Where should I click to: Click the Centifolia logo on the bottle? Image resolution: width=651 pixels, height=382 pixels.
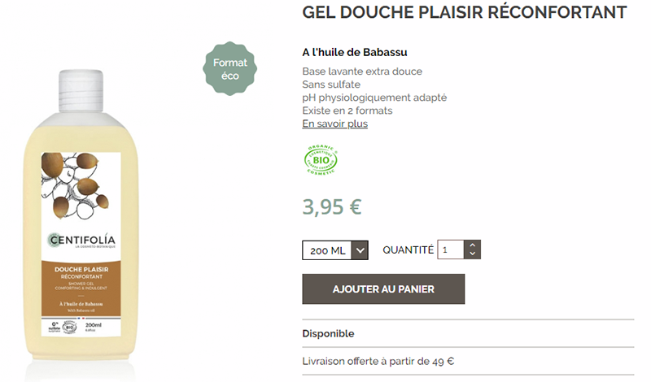81,241
